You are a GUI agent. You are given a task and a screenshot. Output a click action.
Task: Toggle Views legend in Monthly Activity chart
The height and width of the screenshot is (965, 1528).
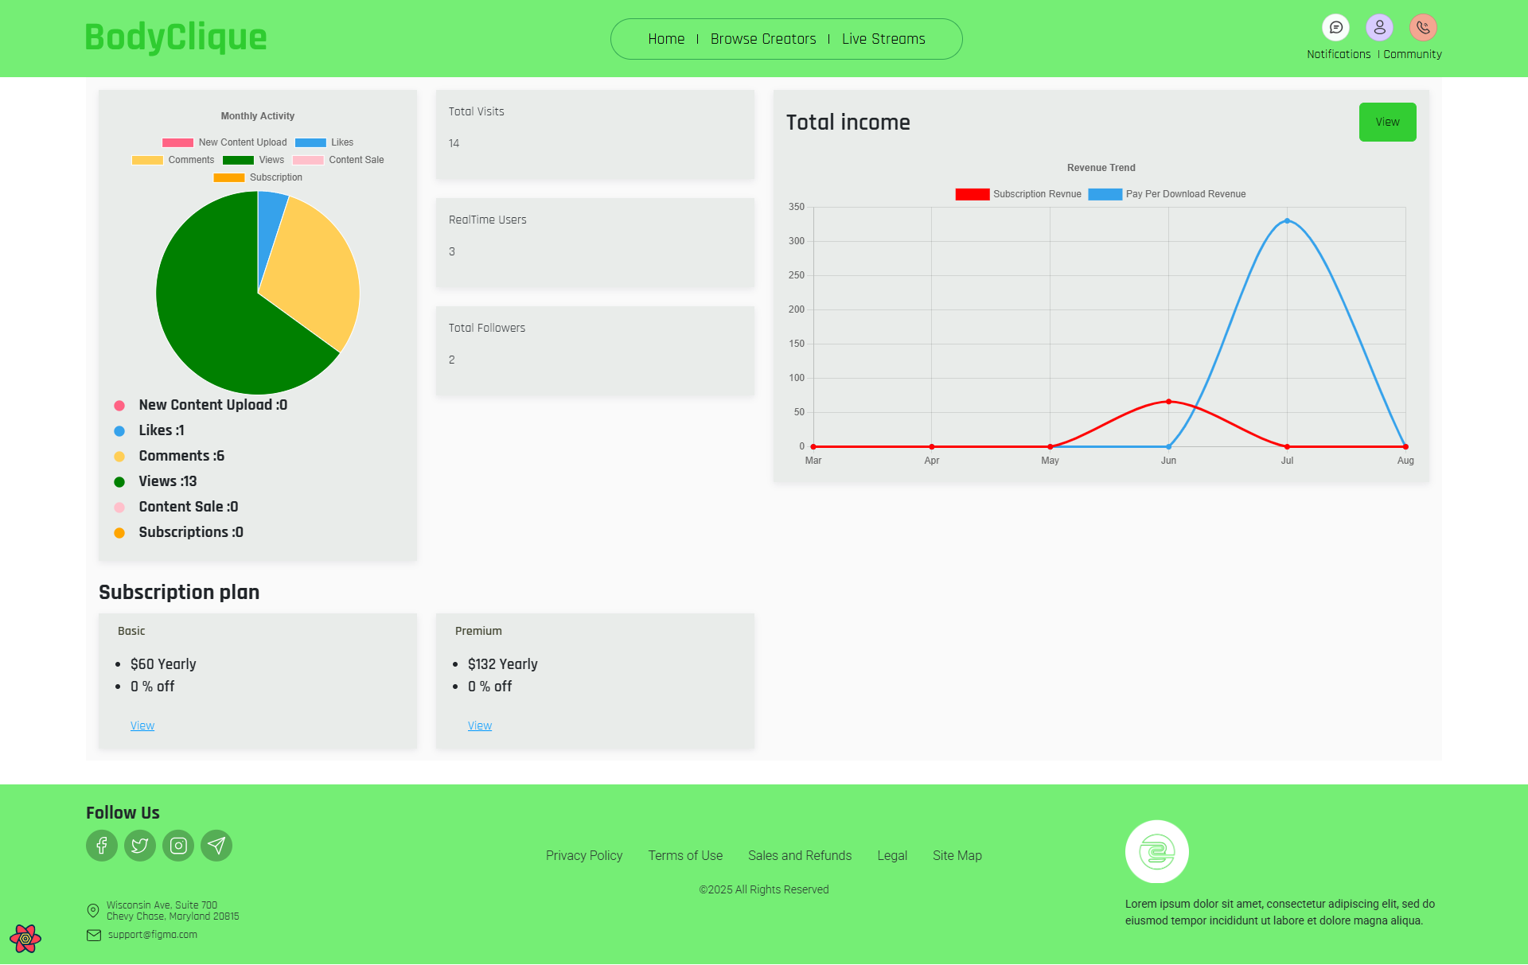(253, 160)
